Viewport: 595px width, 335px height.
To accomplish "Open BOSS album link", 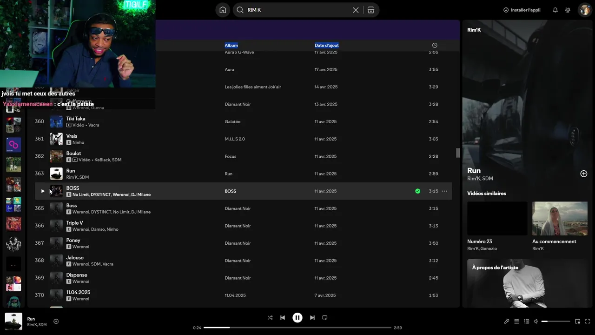I will point(231,191).
